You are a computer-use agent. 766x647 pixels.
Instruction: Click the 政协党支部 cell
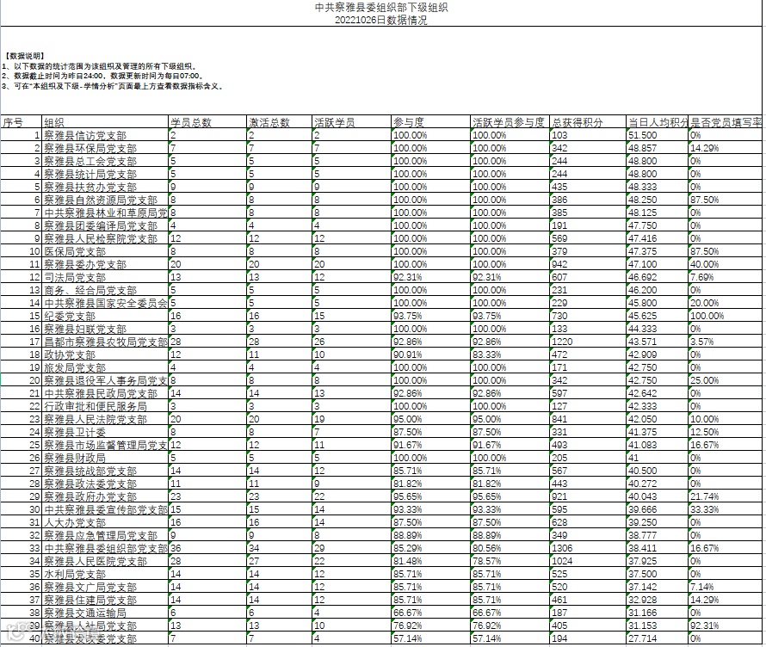point(104,354)
